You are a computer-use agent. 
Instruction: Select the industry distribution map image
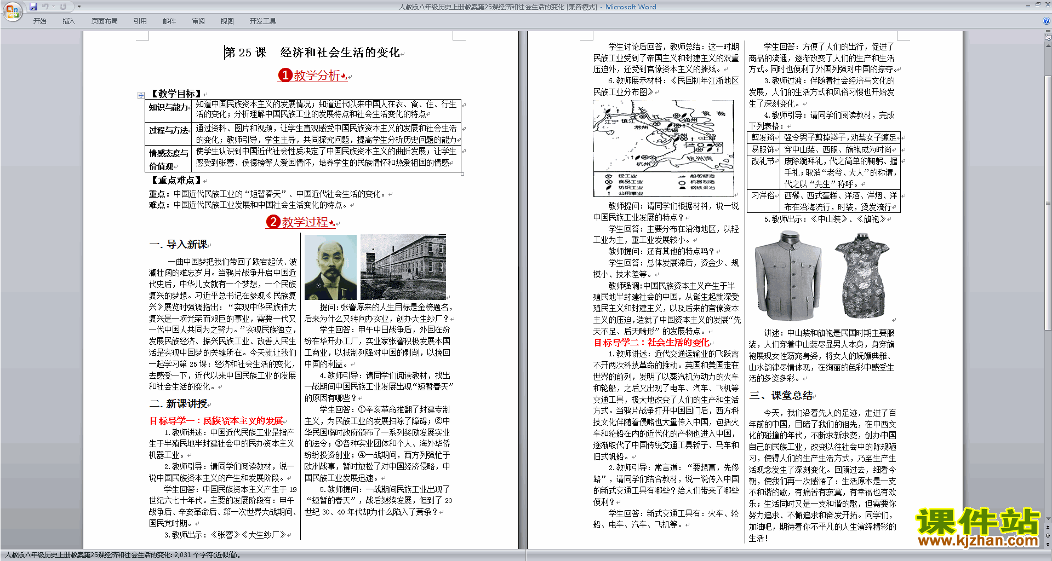point(664,148)
